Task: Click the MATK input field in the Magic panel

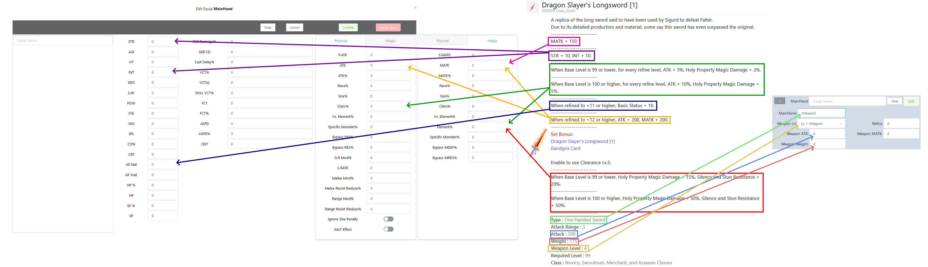Action: 490,65
